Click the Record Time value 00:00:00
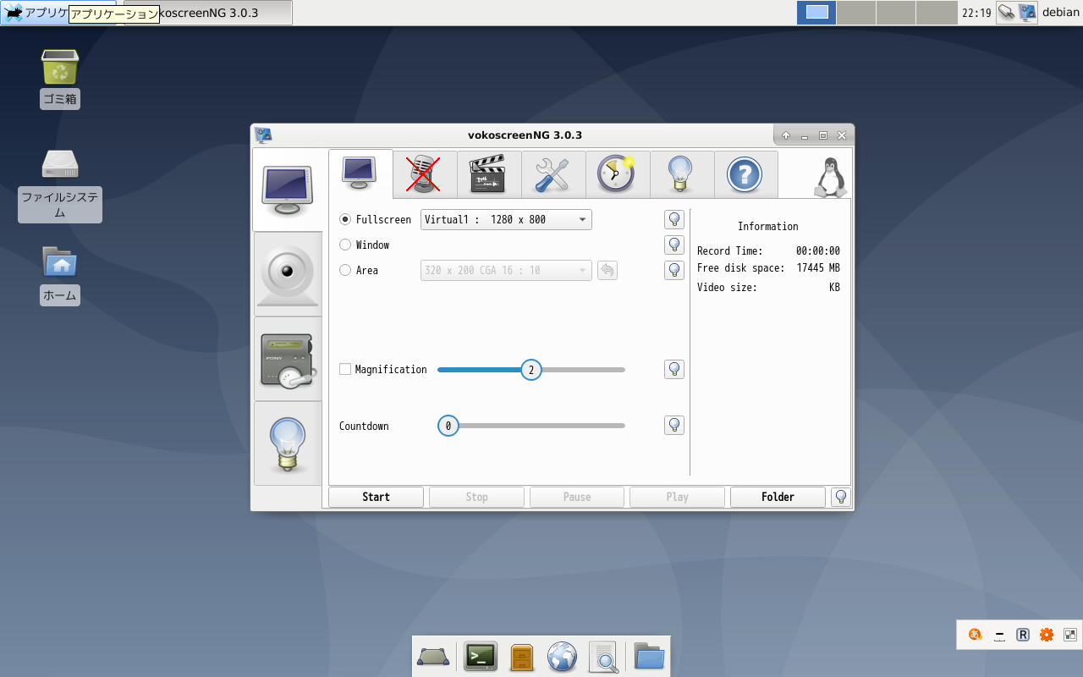Image resolution: width=1083 pixels, height=677 pixels. coord(818,251)
